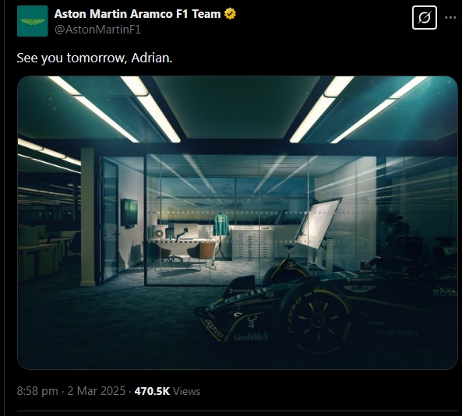Click the green team shirt on stand

coord(221,224)
